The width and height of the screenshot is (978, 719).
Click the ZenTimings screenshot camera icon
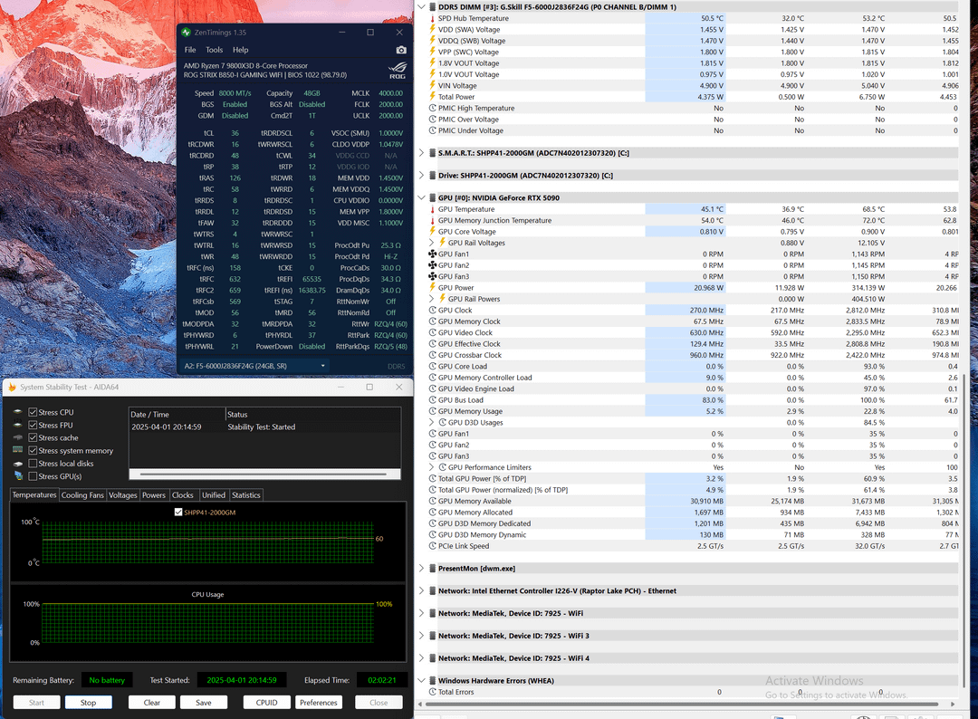(401, 50)
